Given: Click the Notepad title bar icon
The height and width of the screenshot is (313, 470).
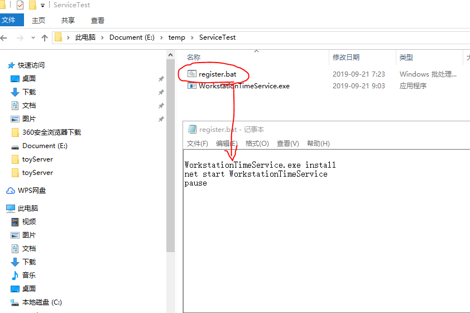Looking at the screenshot, I should click(192, 129).
